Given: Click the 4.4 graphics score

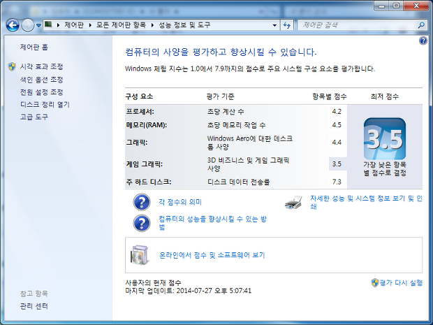Looking at the screenshot, I should [x=337, y=143].
